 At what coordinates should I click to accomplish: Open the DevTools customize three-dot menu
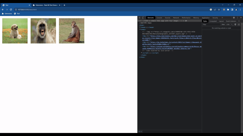point(238,18)
